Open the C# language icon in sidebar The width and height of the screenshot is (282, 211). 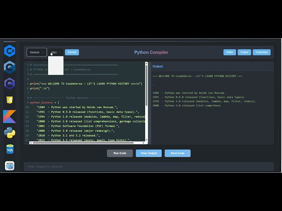tap(10, 51)
